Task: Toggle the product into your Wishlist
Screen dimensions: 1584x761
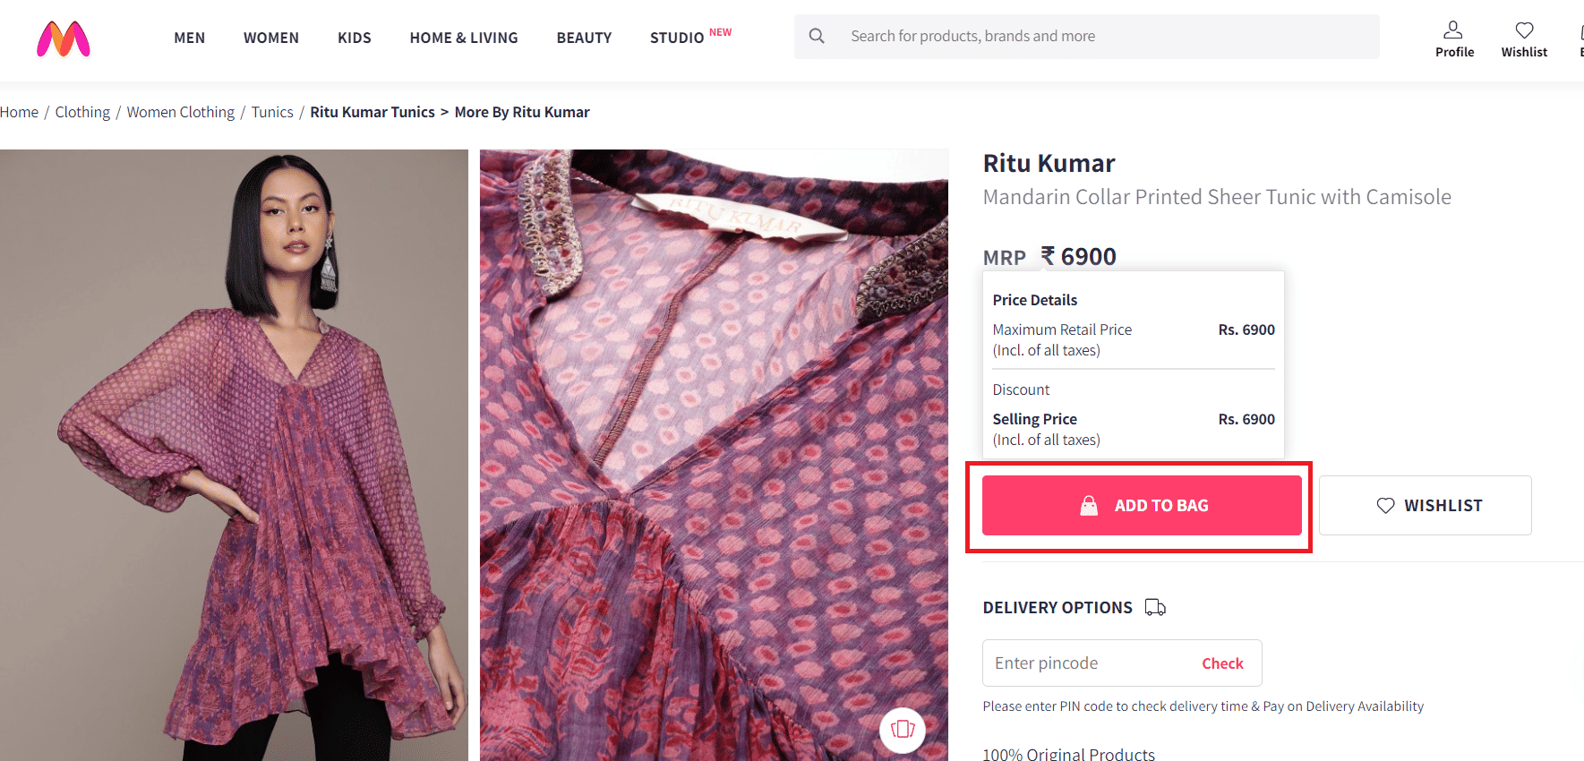Action: click(1425, 505)
